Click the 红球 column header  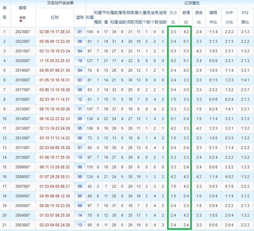[55, 17]
